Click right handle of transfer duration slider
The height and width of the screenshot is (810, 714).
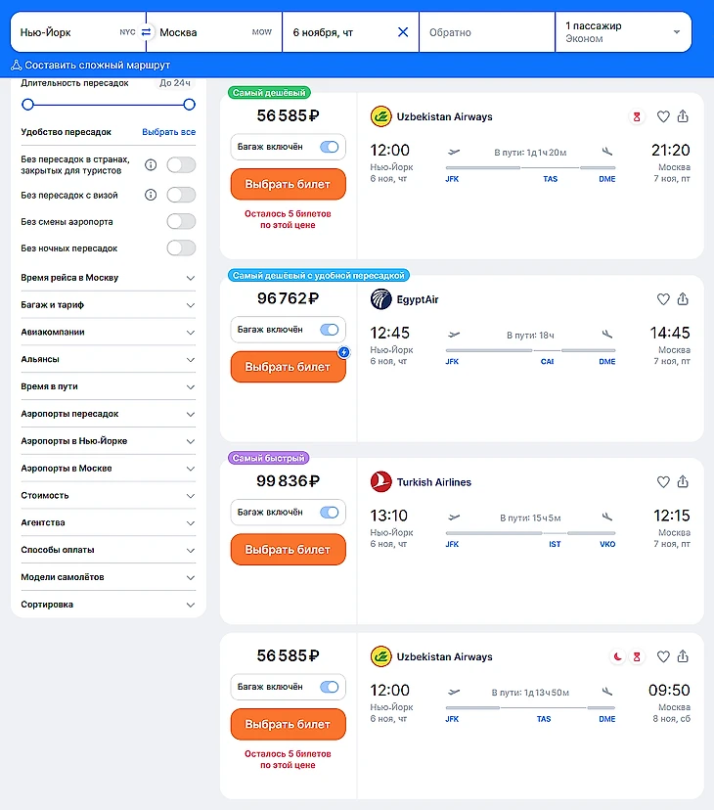tap(189, 105)
